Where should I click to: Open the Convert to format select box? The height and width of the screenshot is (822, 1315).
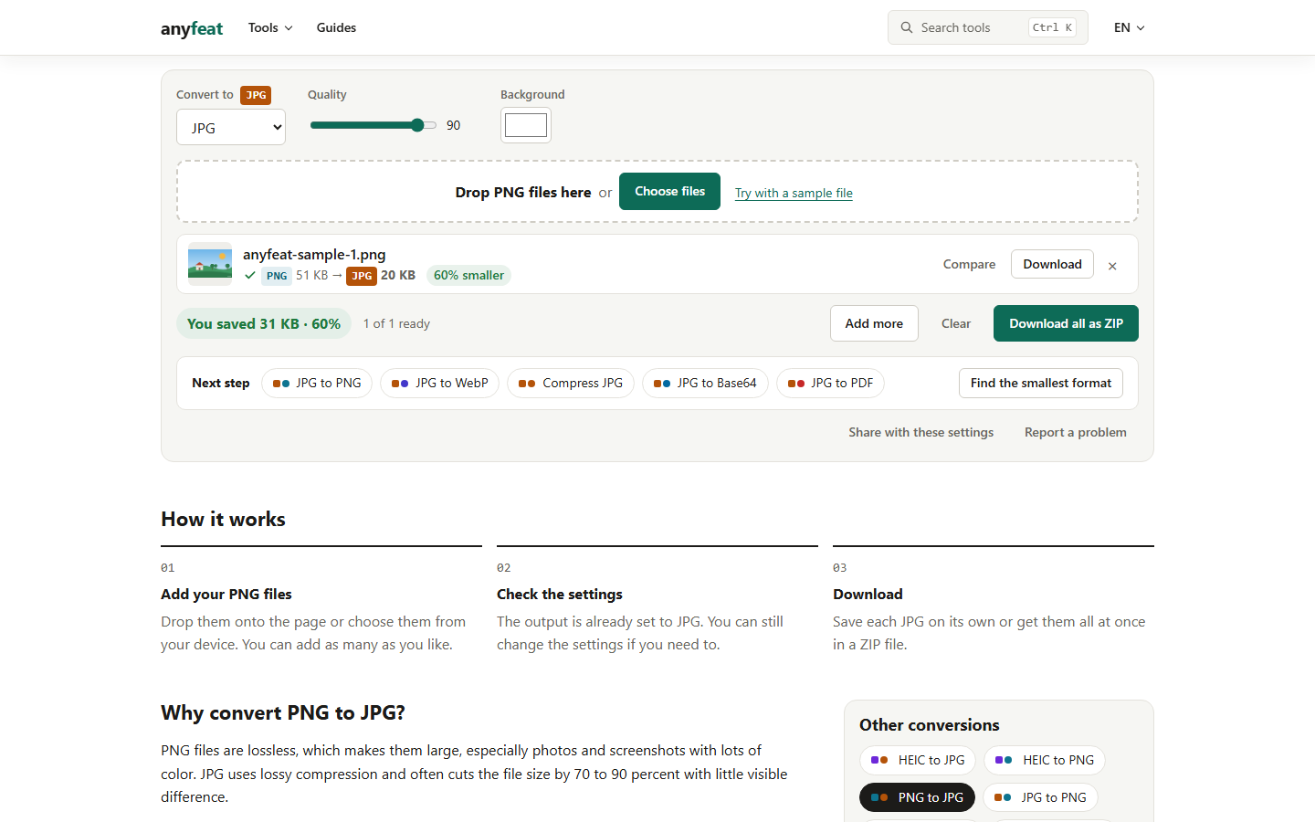point(231,127)
